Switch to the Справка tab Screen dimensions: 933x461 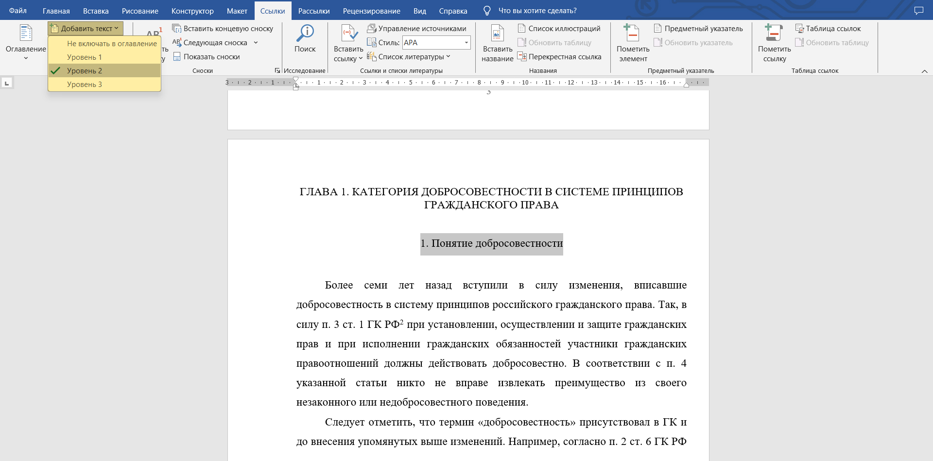tap(453, 11)
